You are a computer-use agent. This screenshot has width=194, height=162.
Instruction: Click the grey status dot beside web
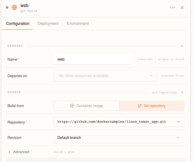click(x=7, y=8)
